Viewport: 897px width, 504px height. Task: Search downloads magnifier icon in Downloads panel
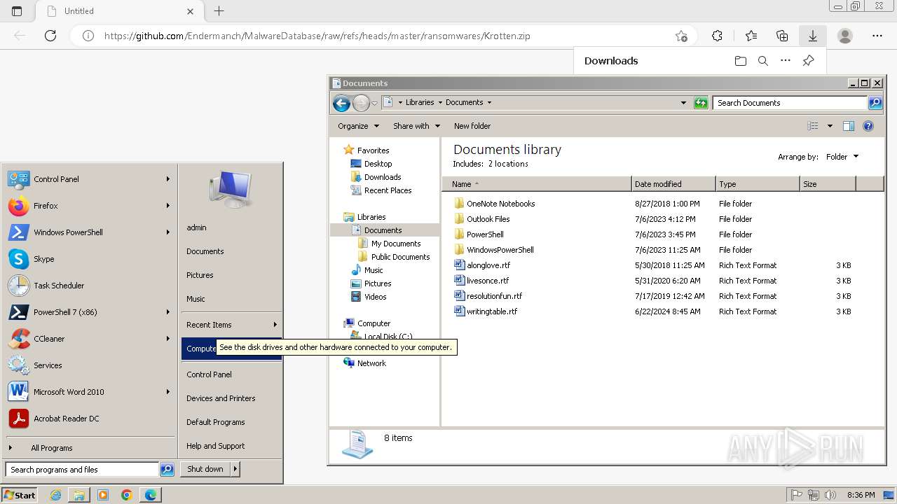click(763, 61)
